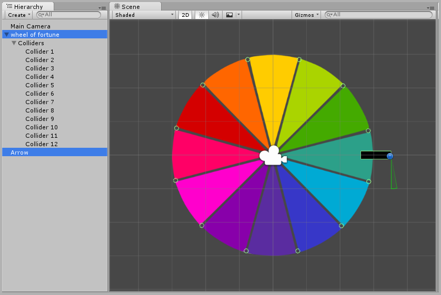Click the blue arrow pivot handle
The width and height of the screenshot is (441, 295).
point(390,156)
